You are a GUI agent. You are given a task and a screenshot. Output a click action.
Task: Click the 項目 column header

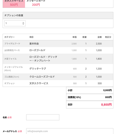click(x=31, y=37)
